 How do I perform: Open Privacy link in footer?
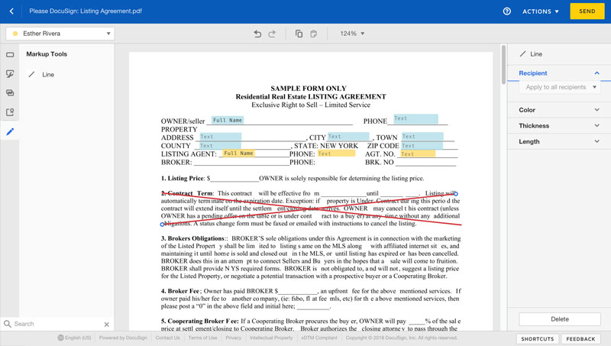[x=234, y=338]
